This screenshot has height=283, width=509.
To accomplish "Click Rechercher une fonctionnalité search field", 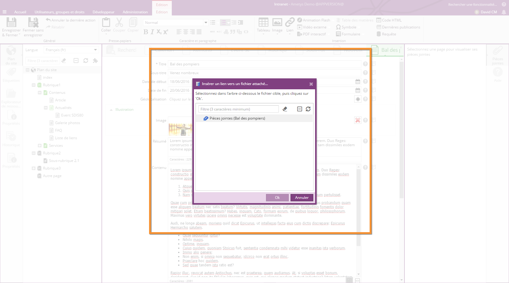I will (x=472, y=5).
